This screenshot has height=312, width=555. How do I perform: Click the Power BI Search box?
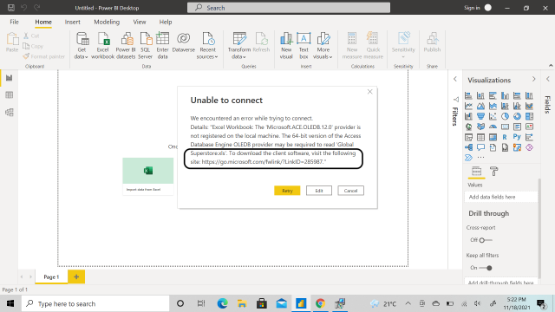[x=289, y=8]
